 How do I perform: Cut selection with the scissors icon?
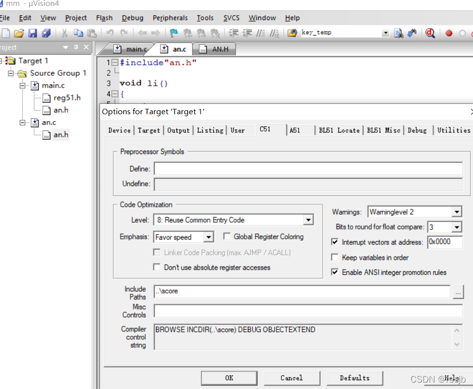tap(64, 33)
